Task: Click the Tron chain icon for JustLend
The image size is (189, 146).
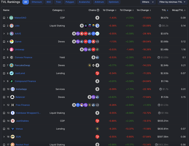Action: pos(97,73)
